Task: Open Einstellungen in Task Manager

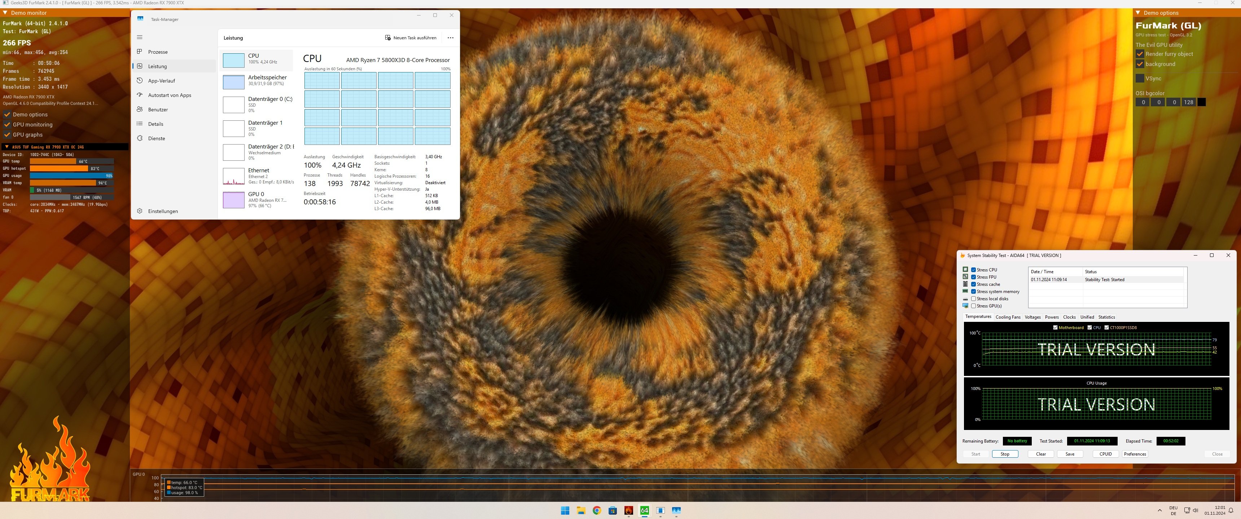Action: pos(163,211)
